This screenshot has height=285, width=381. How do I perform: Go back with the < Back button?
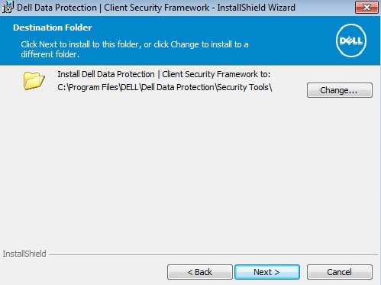click(x=200, y=272)
